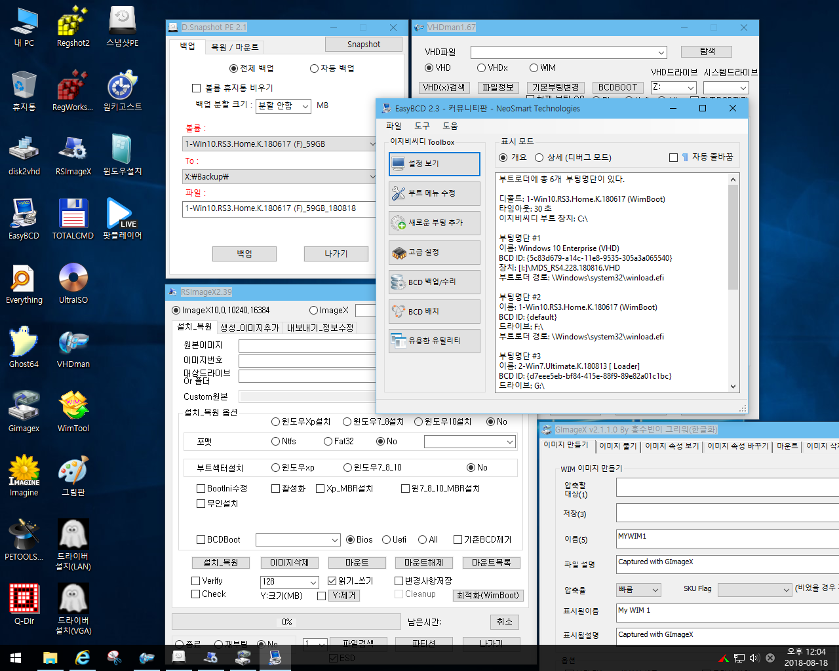The image size is (839, 671).
Task: Click the 백업 button in D.Snapshot PE
Action: pyautogui.click(x=244, y=254)
